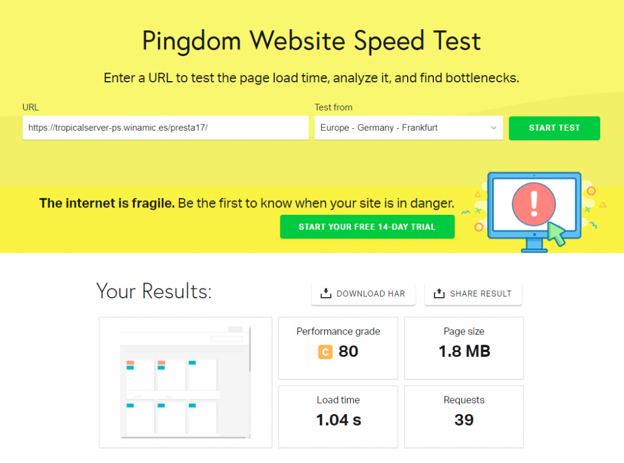This screenshot has width=624, height=463.
Task: Open the Test from location dropdown
Action: (408, 128)
